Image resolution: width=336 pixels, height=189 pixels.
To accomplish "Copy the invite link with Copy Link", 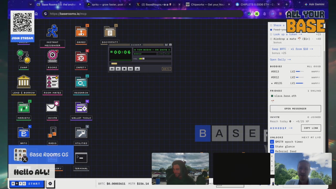I will point(311,128).
